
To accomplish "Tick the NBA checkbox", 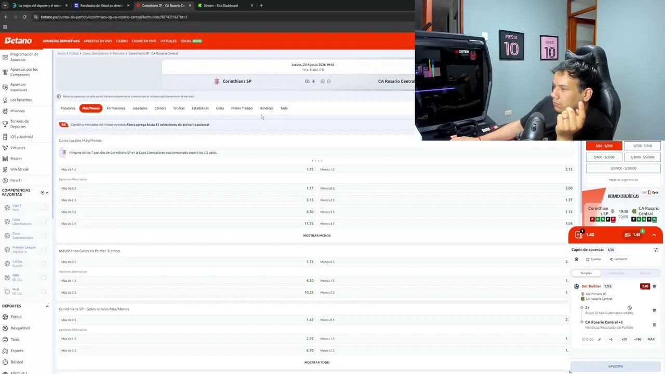I will point(44,278).
